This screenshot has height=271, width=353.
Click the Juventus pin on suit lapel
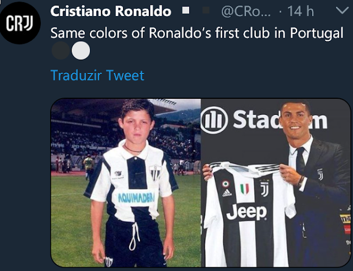coord(320,174)
